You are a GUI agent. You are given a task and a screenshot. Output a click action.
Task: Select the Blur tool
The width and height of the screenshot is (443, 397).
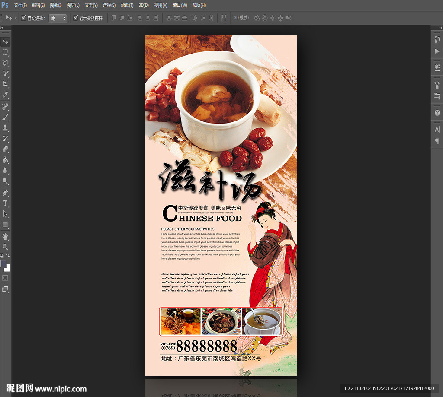5,171
